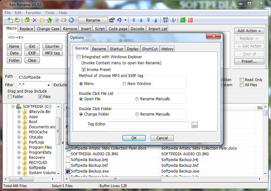This screenshot has height=191, width=271.
Task: Click the Tag Editor input field
Action: pos(148,125)
